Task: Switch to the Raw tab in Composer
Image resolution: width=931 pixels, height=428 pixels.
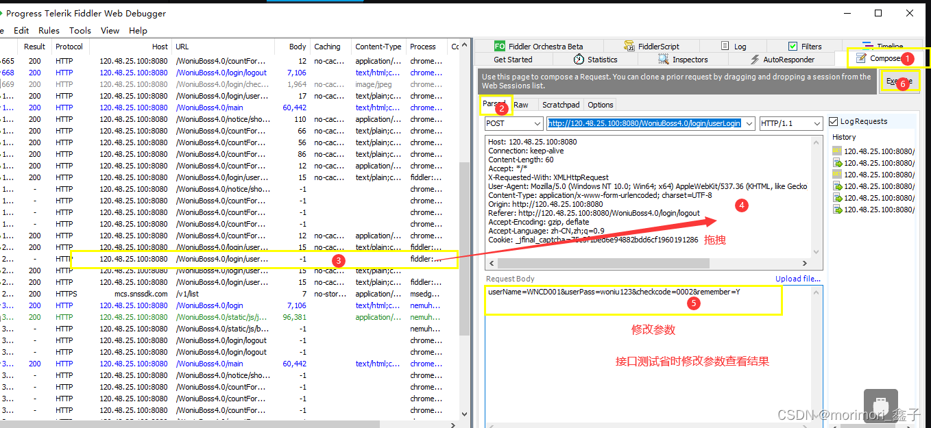Action: click(x=522, y=105)
